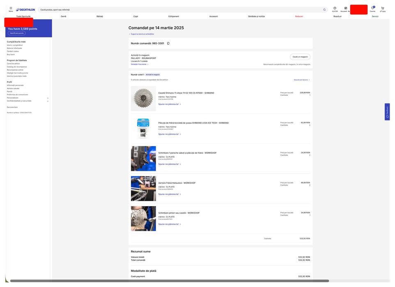The width and height of the screenshot is (395, 287).
Task: Copy order number with the copy icon
Action: (168, 44)
